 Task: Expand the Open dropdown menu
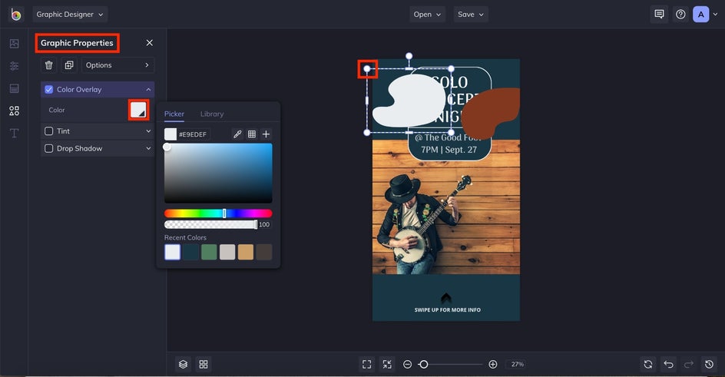pos(428,15)
